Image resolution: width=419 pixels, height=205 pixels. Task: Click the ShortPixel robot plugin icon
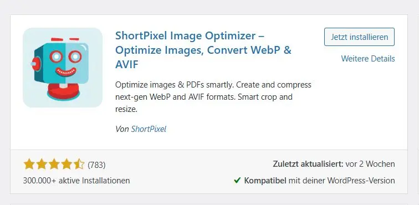(x=63, y=68)
